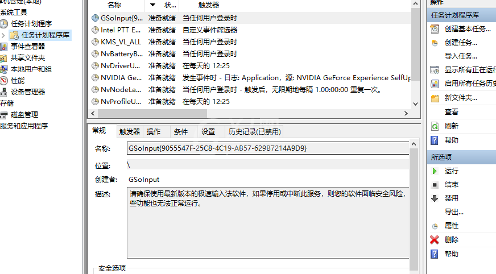Select 系统工具 in the tree
Viewport: 496px width, 274px height.
[14, 13]
